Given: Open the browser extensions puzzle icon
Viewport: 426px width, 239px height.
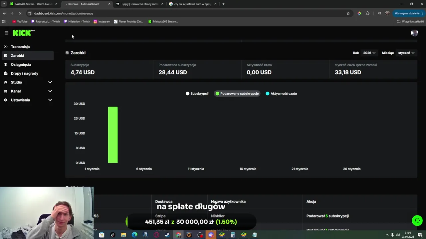Looking at the screenshot, I should (x=367, y=13).
